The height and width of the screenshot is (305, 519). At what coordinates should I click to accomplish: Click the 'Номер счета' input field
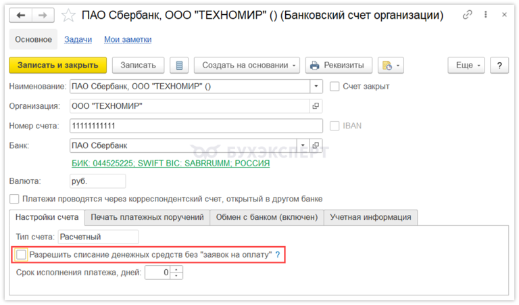coord(196,126)
